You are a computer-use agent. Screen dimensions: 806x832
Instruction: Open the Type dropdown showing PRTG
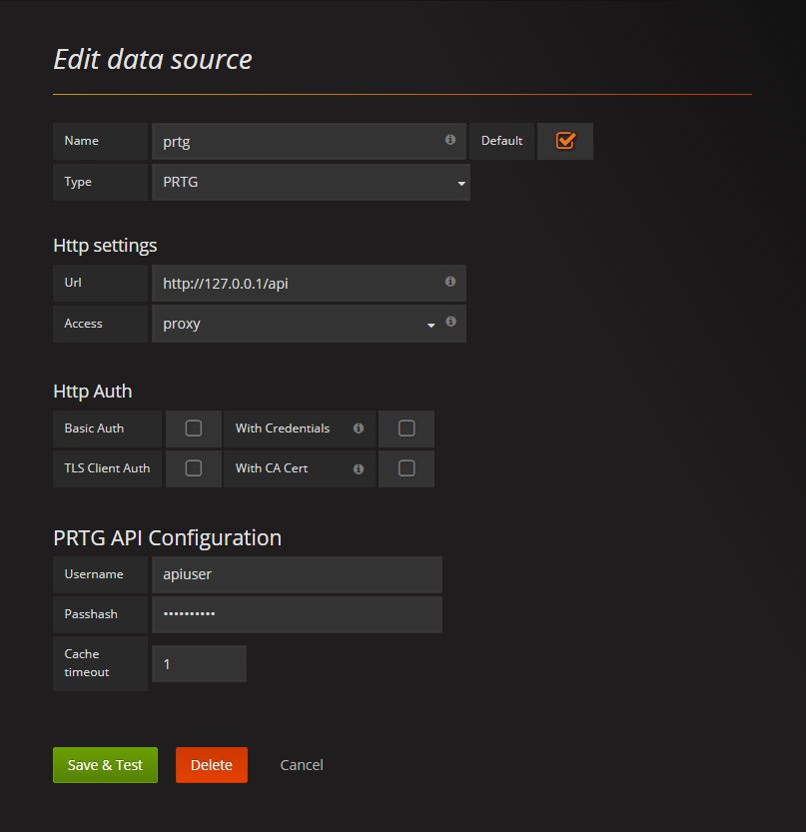pos(311,182)
